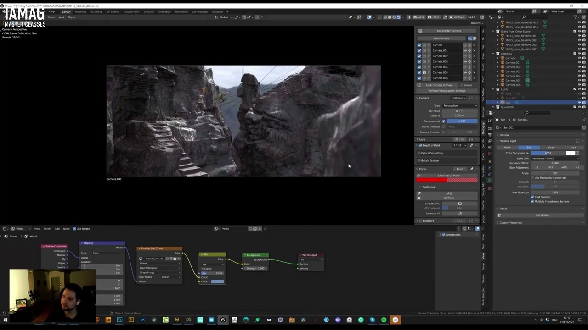Hide the Cameras collection in the outliner

click(x=579, y=54)
